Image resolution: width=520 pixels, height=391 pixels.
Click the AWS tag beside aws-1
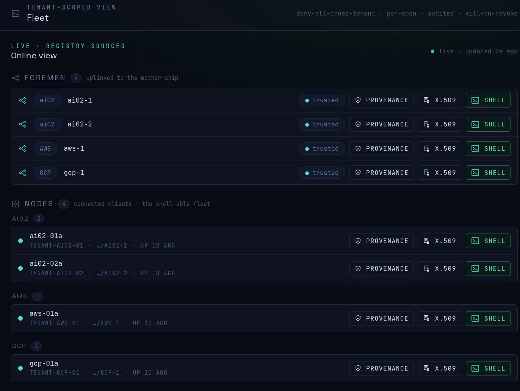[x=45, y=149]
